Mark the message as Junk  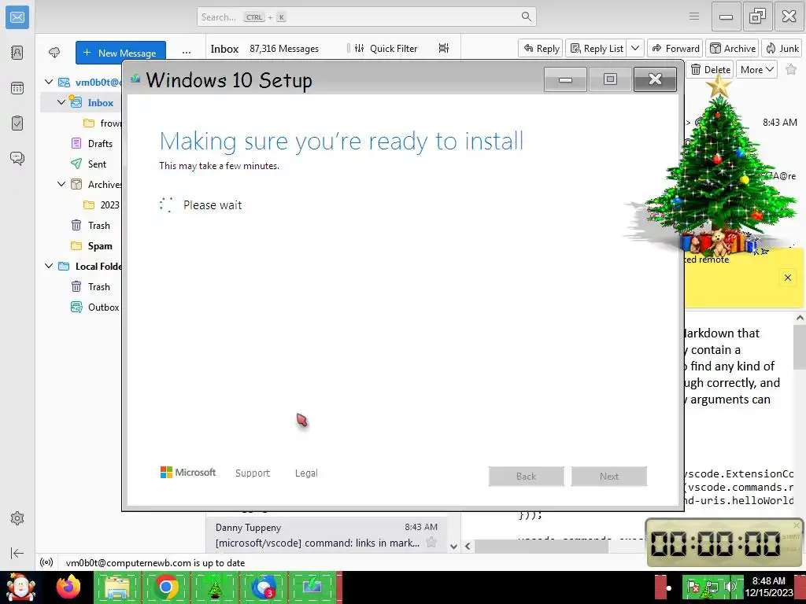coord(782,48)
